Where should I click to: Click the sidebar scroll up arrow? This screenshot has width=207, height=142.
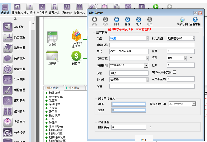(33, 23)
